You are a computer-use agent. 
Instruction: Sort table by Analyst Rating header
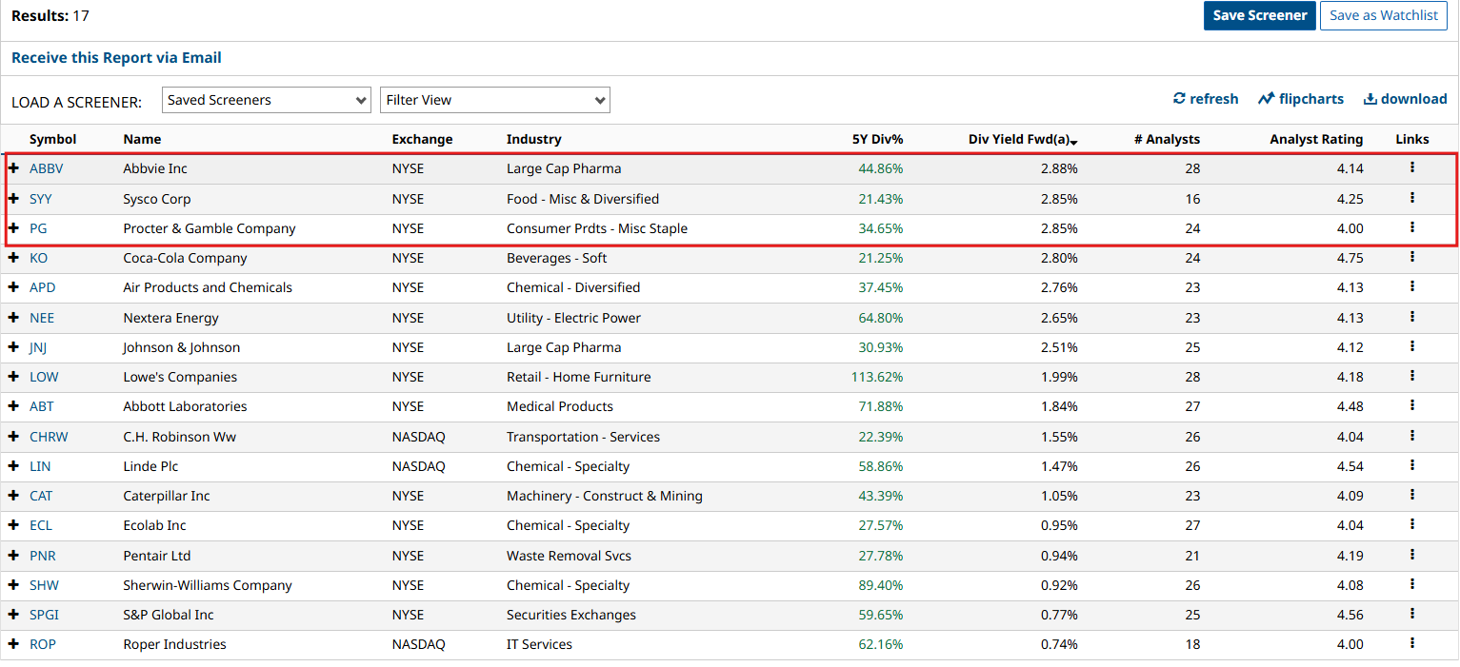(1315, 139)
